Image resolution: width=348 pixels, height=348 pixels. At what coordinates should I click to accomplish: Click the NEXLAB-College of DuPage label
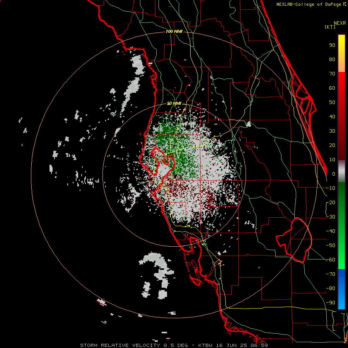(311, 4)
